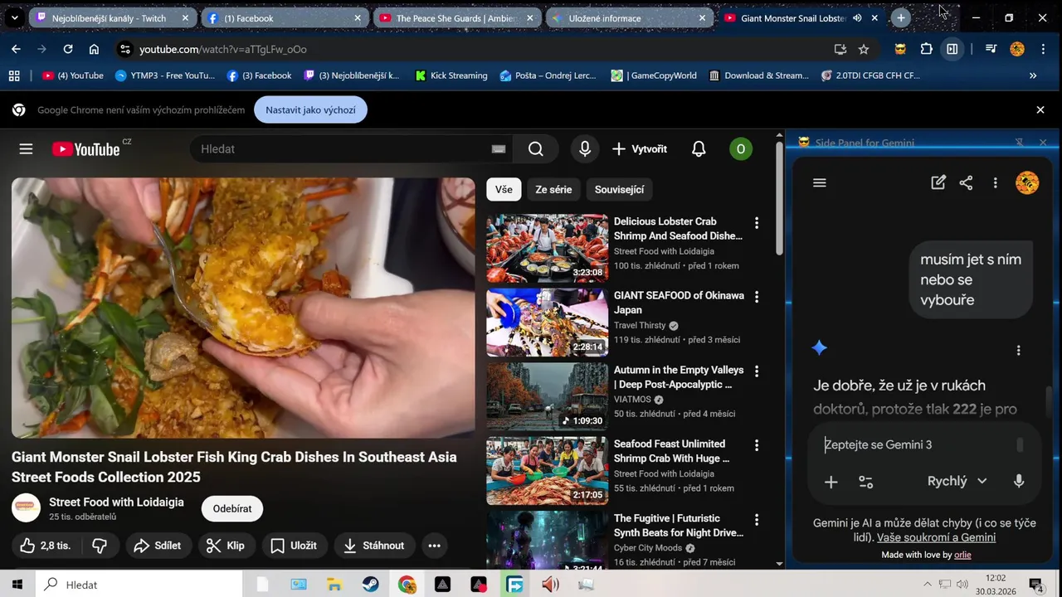Open Gemini tools settings icon

click(x=866, y=482)
